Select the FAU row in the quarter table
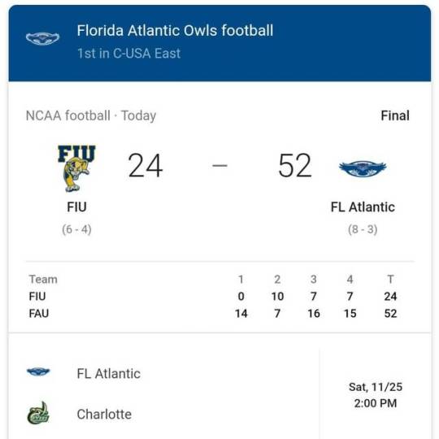Screen dimensions: 439x439 click(213, 313)
